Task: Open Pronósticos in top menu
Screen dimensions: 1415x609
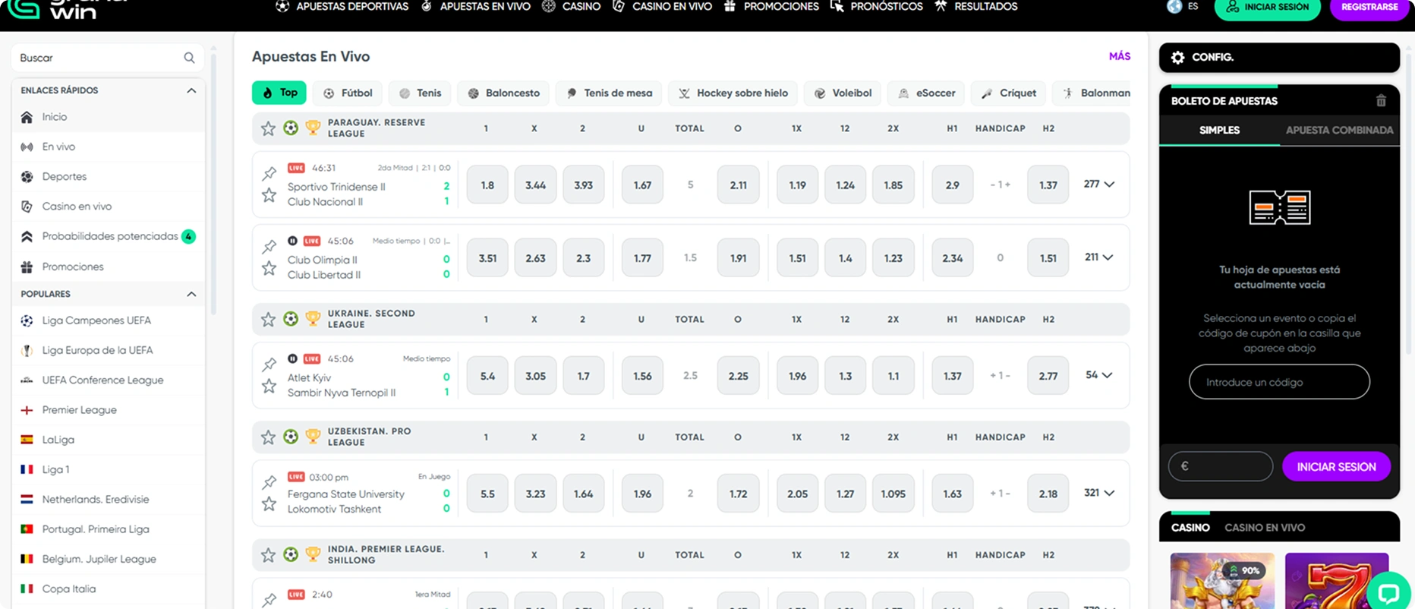Action: (877, 6)
